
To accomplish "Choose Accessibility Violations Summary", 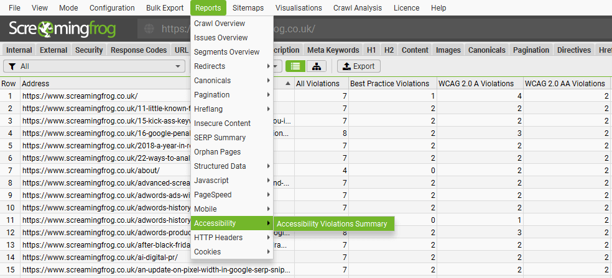I will (334, 224).
